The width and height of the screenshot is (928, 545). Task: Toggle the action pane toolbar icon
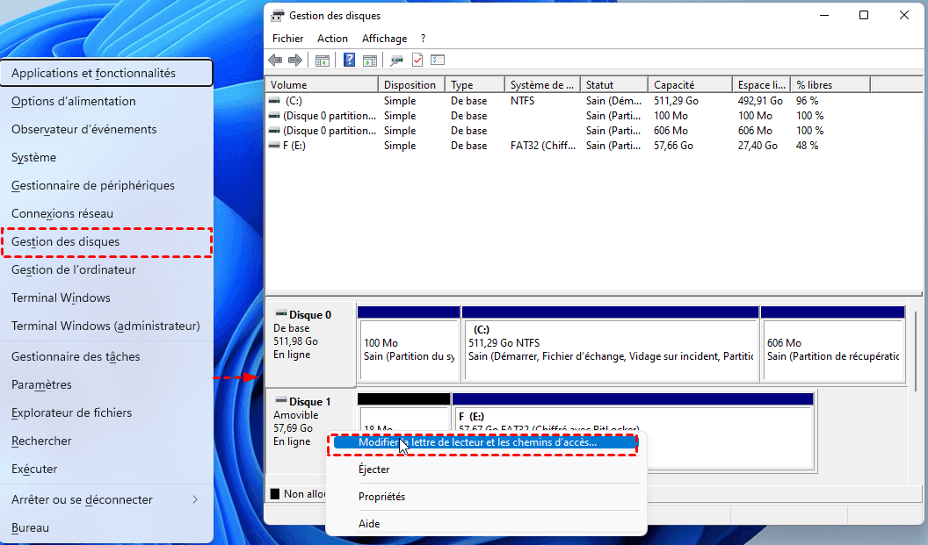(370, 60)
